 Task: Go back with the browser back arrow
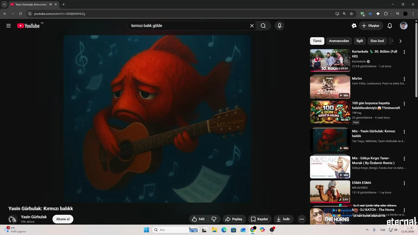click(5, 14)
